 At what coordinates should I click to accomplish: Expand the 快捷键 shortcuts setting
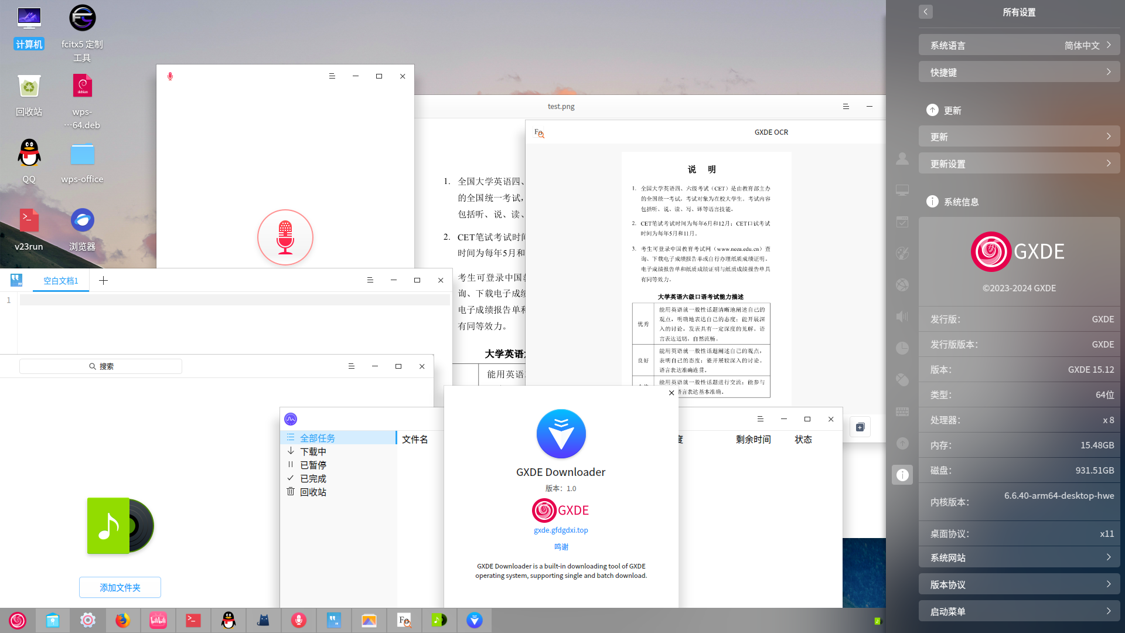pyautogui.click(x=1020, y=72)
